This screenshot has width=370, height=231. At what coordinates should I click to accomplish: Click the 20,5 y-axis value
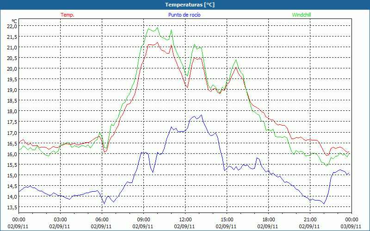pos(12,58)
